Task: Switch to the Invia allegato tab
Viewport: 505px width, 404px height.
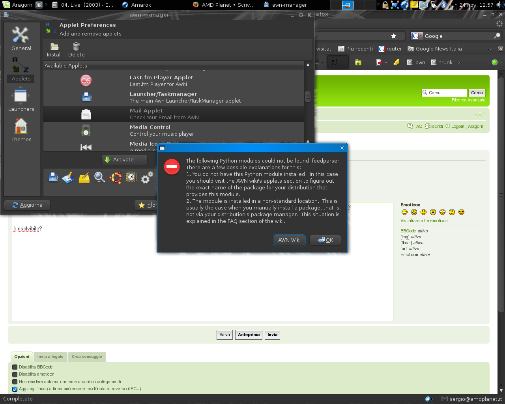Action: [50, 357]
